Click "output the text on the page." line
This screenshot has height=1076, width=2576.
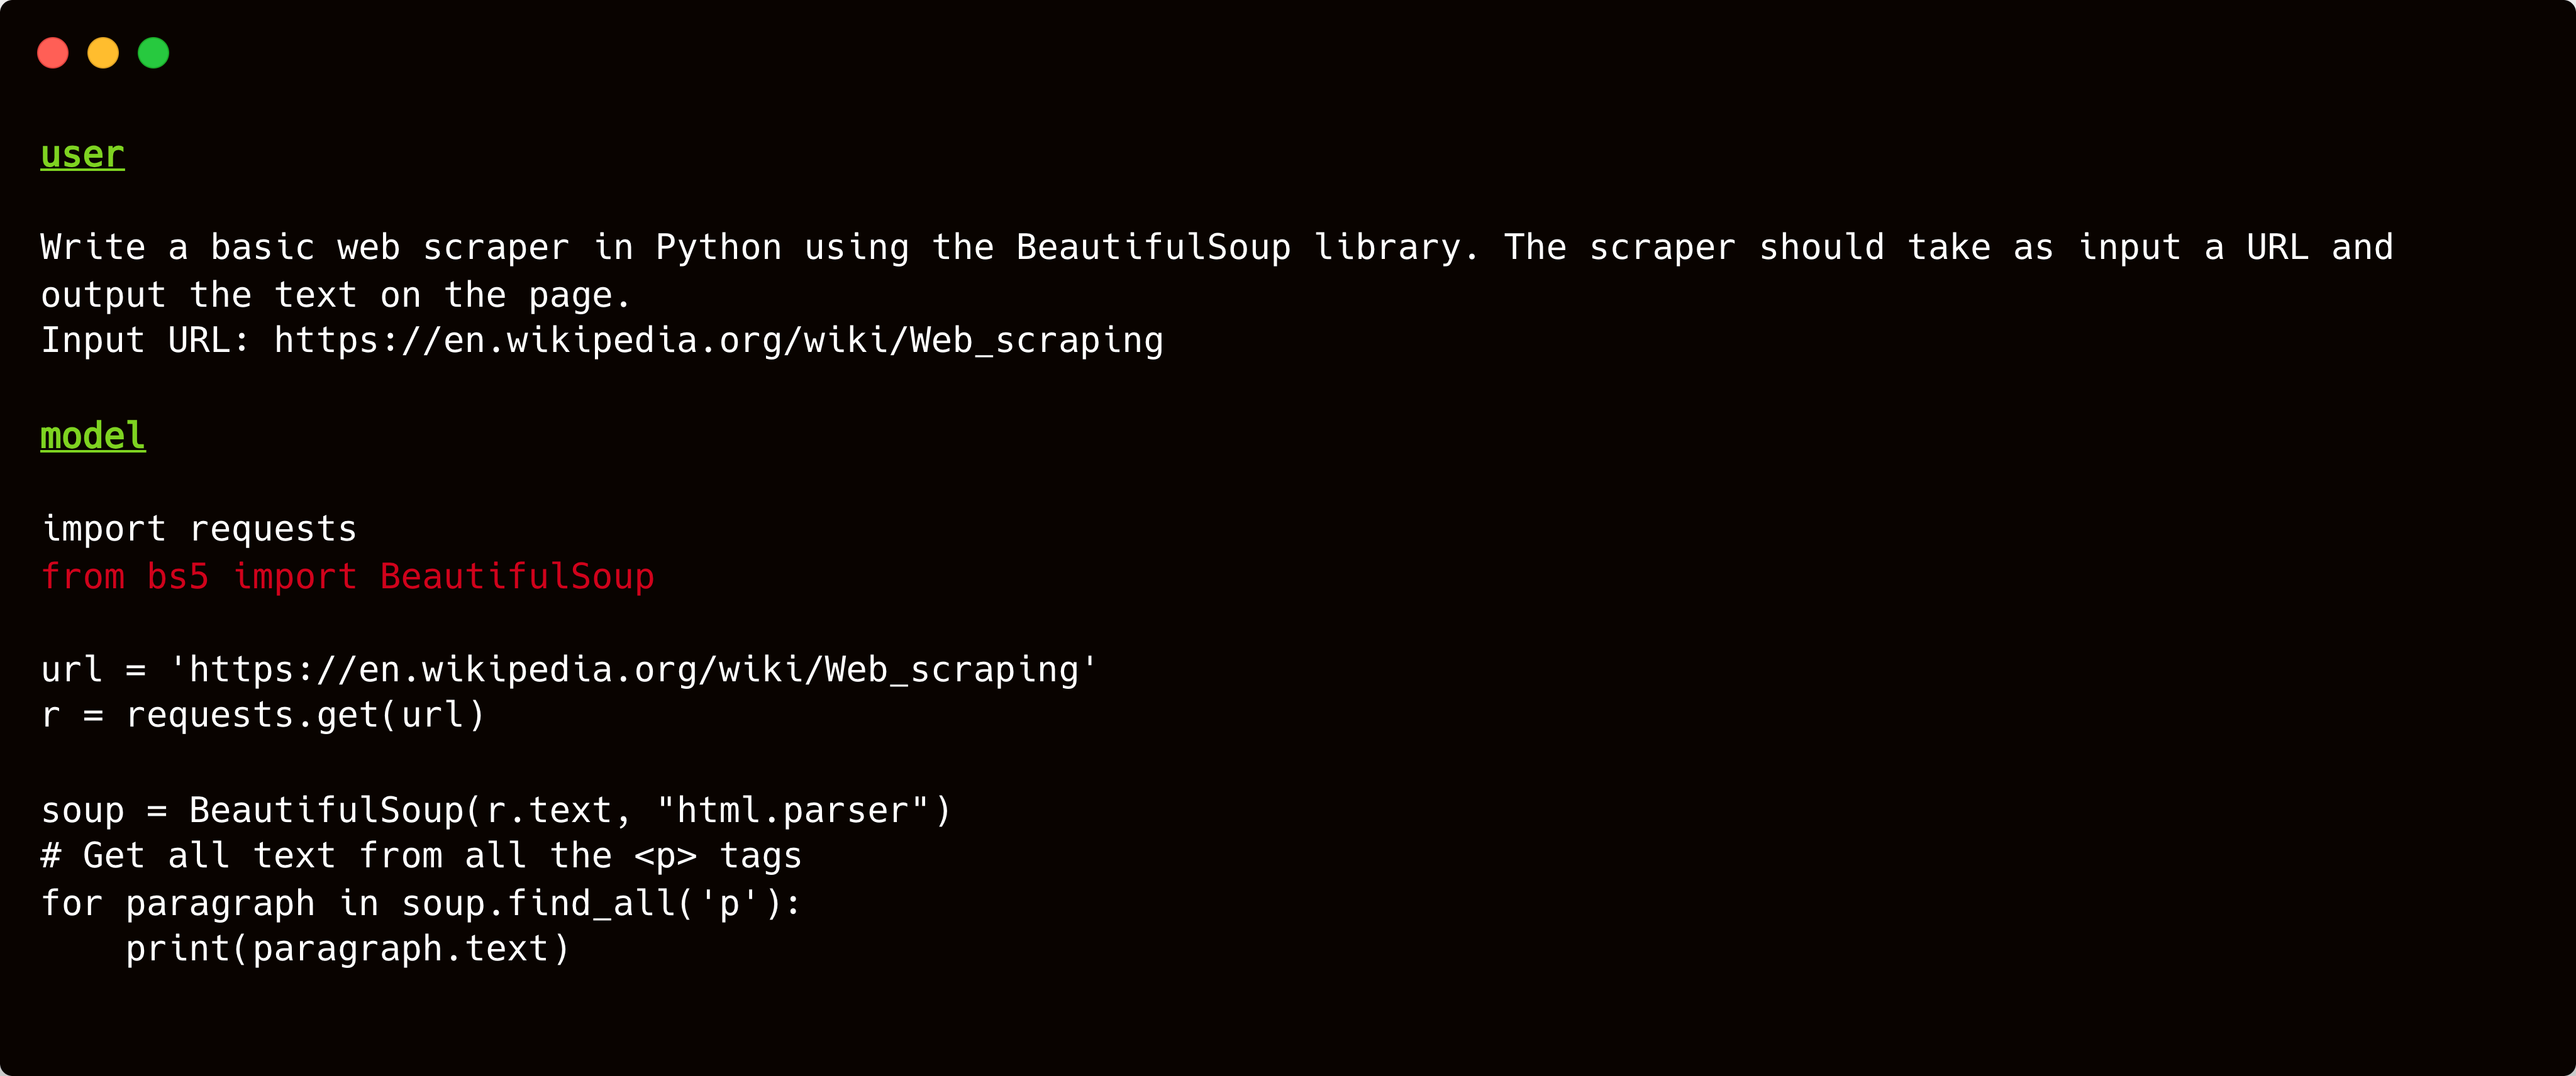pos(335,296)
